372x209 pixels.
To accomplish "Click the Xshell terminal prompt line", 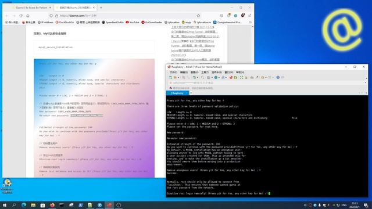I will click(x=219, y=193).
